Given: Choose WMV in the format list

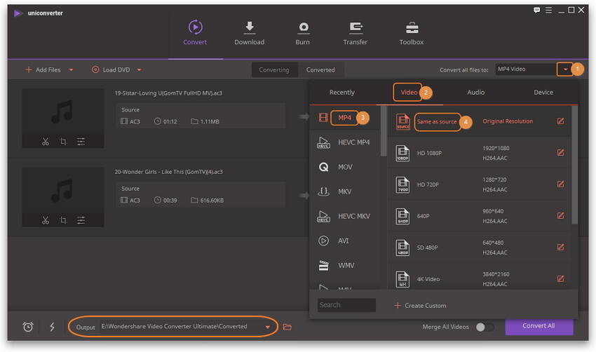Looking at the screenshot, I should [x=346, y=265].
